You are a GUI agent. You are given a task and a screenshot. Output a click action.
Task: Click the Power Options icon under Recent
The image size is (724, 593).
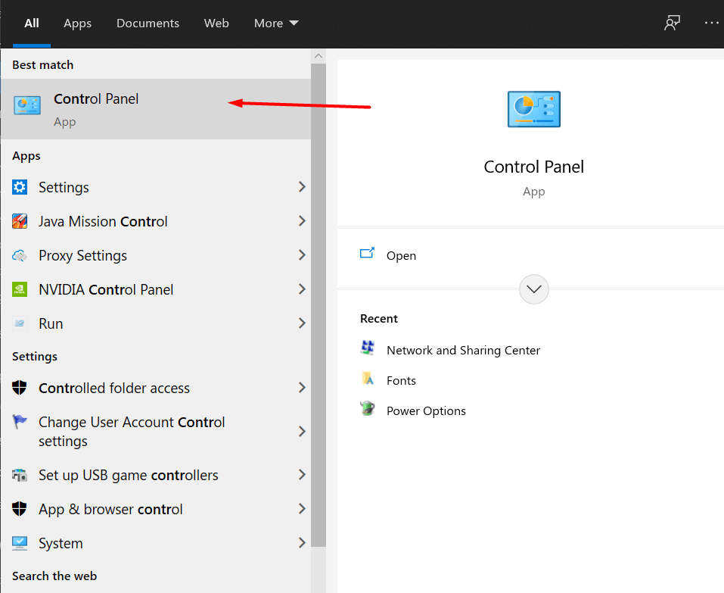click(x=368, y=409)
